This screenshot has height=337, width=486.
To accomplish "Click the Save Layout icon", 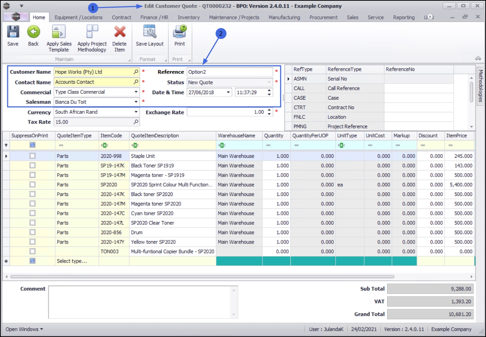I will pyautogui.click(x=149, y=33).
